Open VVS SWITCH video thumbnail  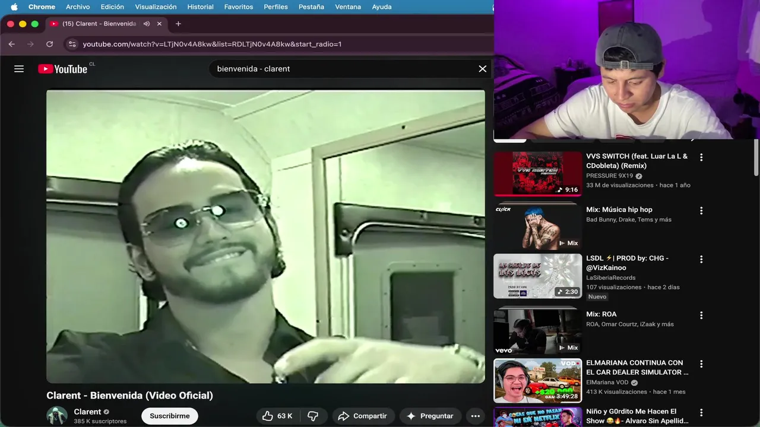click(x=538, y=174)
